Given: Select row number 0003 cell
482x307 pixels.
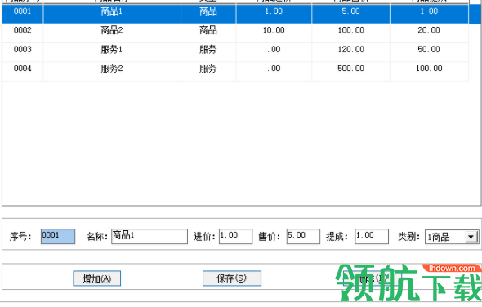Looking at the screenshot, I should pyautogui.click(x=22, y=52).
